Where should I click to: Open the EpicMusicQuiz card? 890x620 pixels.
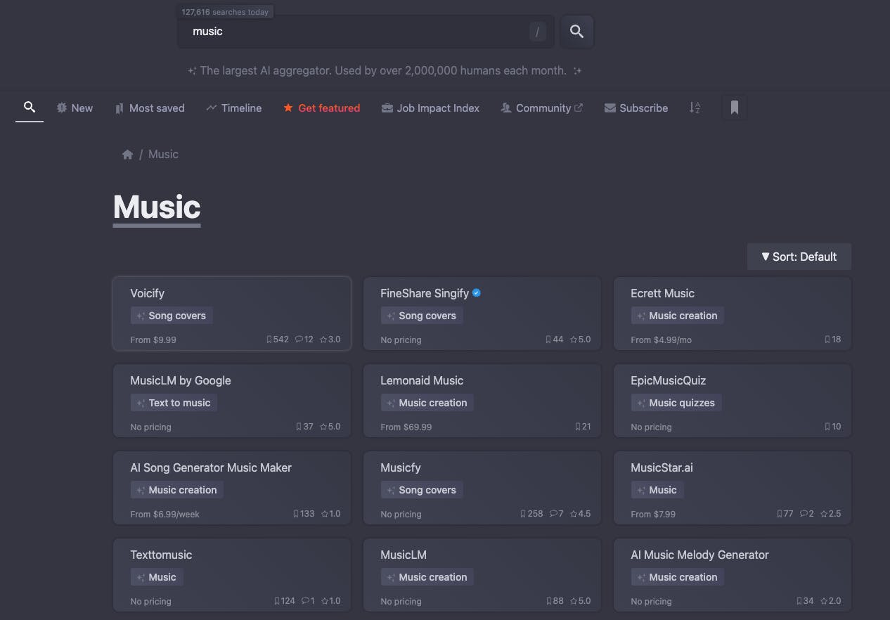click(x=733, y=401)
